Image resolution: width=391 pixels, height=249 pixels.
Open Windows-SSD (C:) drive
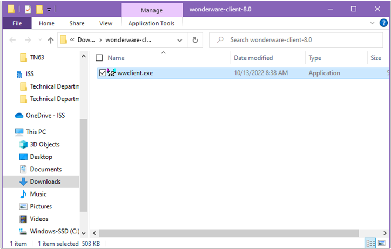pyautogui.click(x=55, y=231)
